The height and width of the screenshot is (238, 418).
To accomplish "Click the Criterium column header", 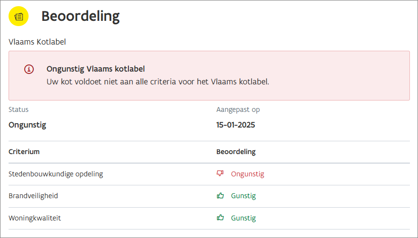I will point(24,152).
